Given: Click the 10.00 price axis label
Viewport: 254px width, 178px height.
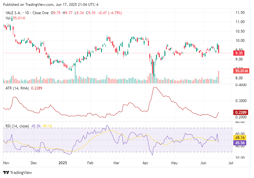Looking at the screenshot, I should coord(240,41).
